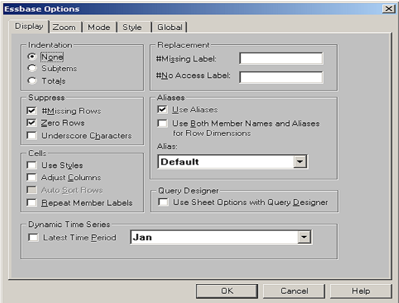The width and height of the screenshot is (399, 303).
Task: Enable Repeat Member Labels
Action: pos(31,203)
